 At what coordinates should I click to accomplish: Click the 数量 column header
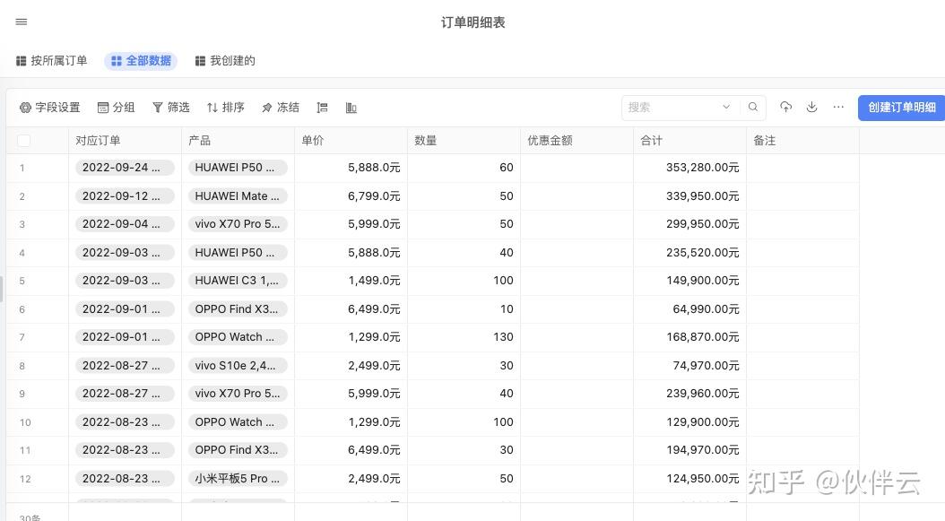coord(464,141)
